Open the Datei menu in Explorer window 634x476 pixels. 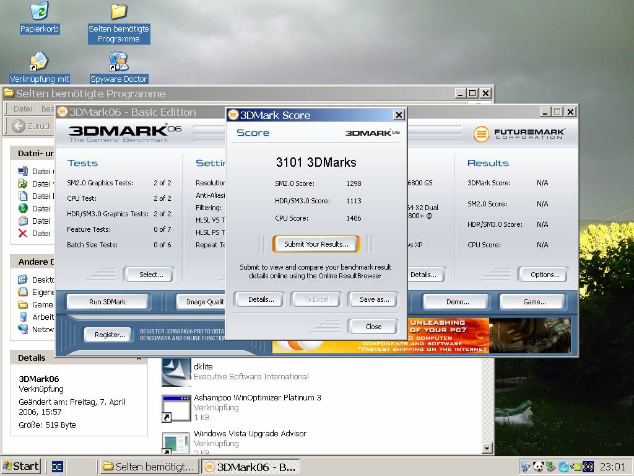pyautogui.click(x=23, y=108)
